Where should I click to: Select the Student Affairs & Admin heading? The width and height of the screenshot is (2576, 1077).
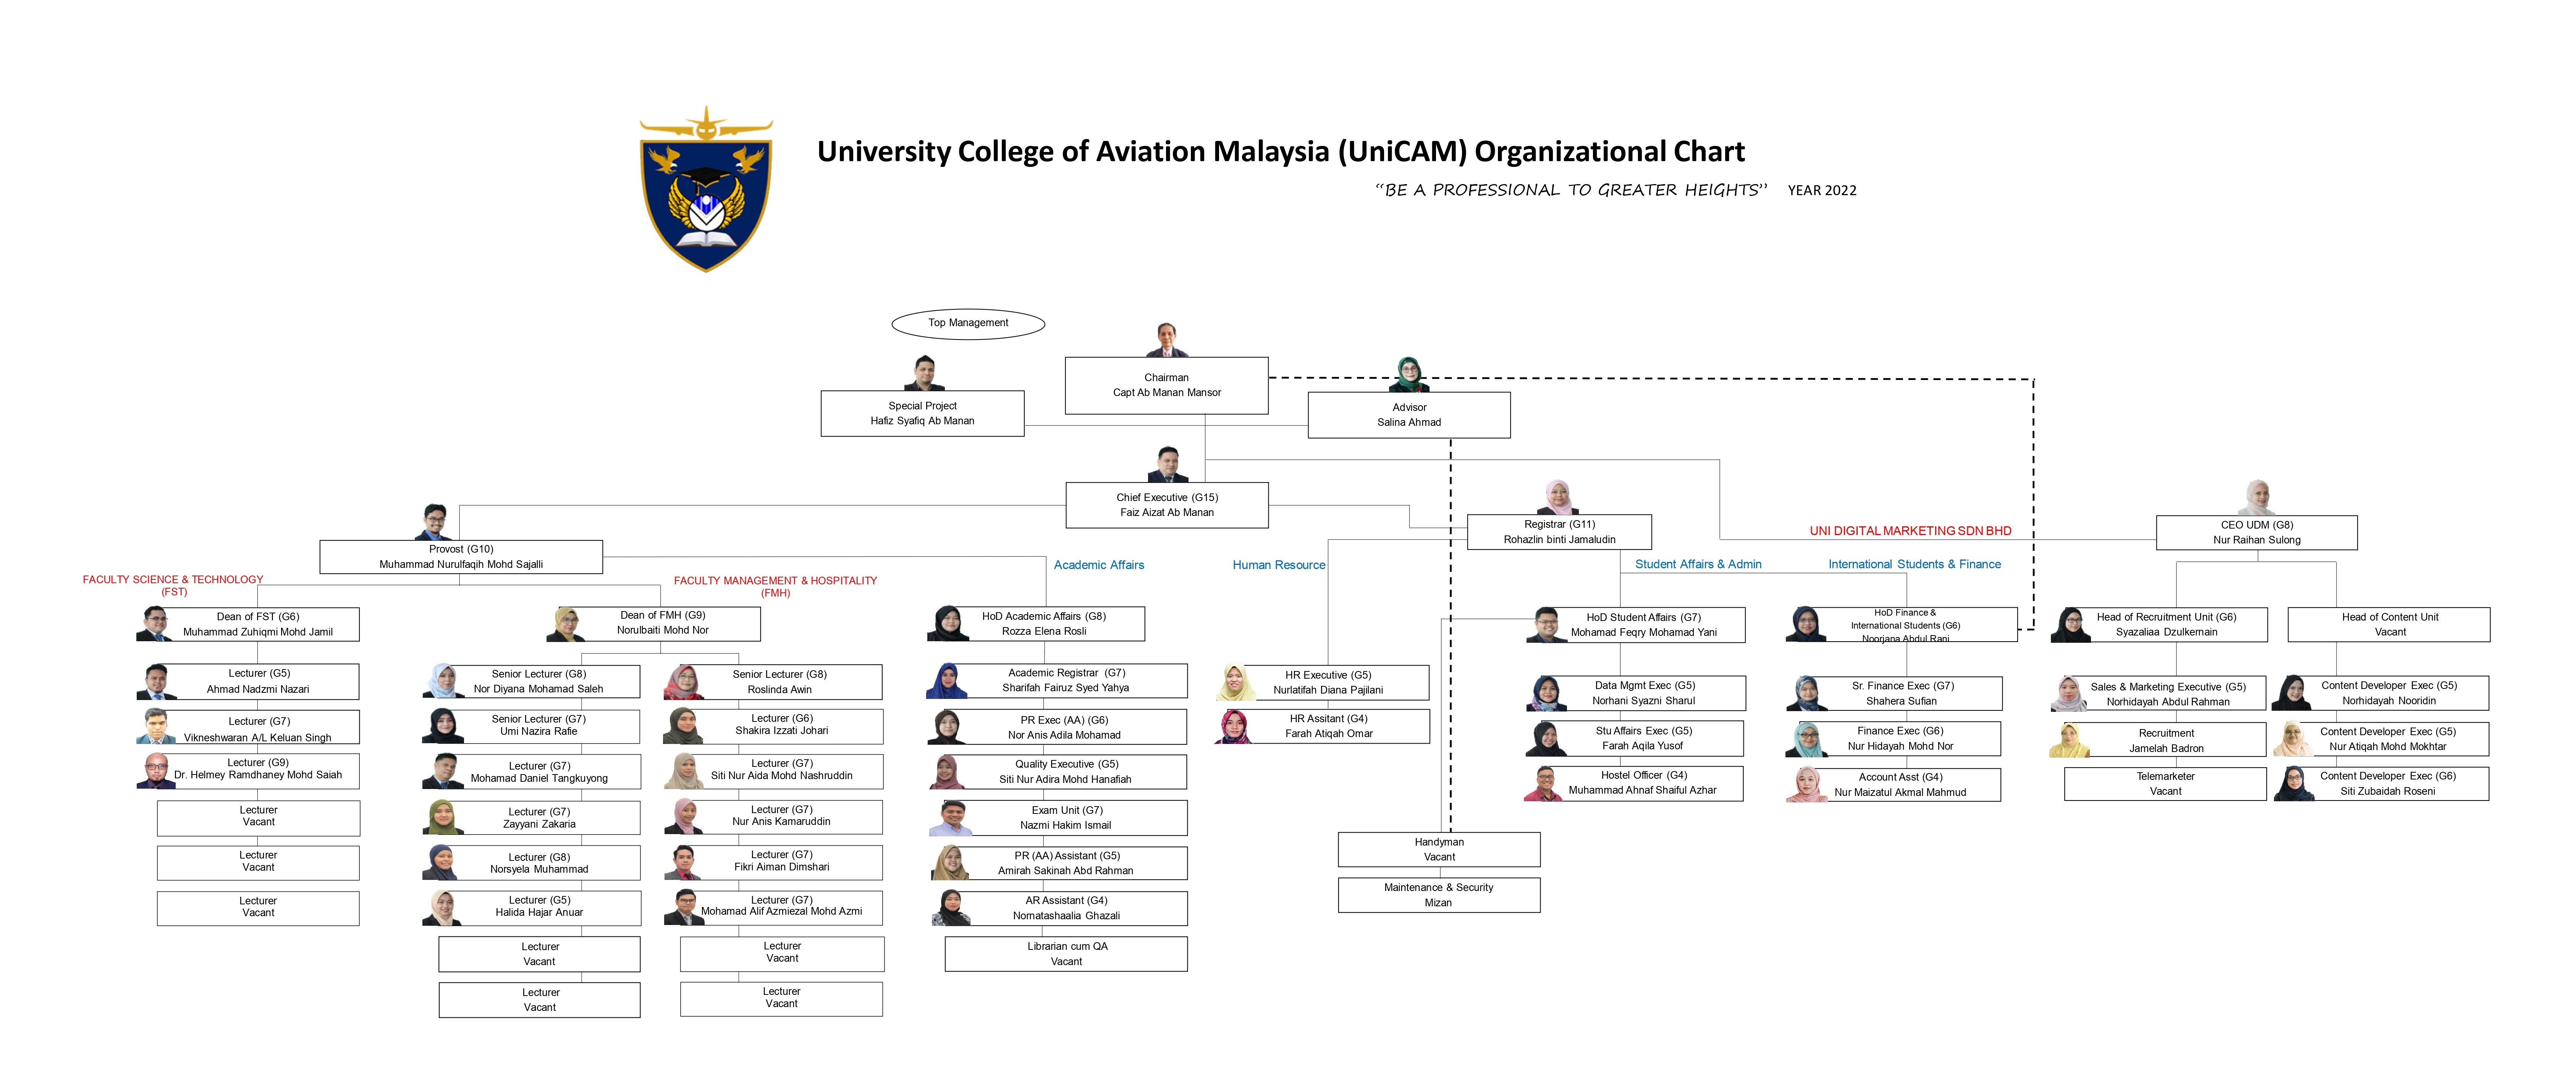pyautogui.click(x=1698, y=564)
